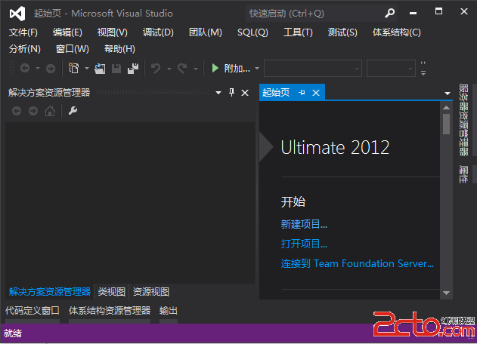Toggle the pin on the Start Page tab
The image size is (477, 344).
tap(302, 92)
